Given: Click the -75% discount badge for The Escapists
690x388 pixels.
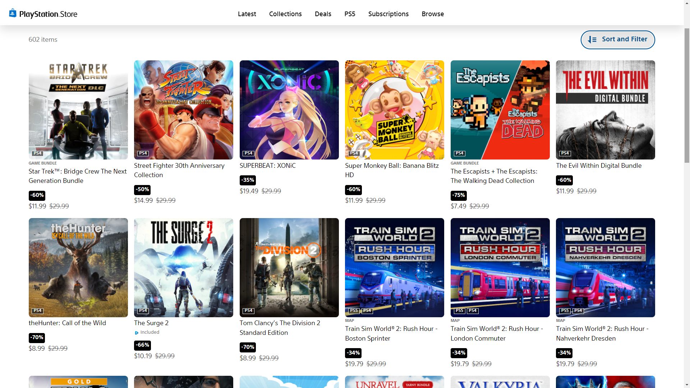Looking at the screenshot, I should 459,195.
